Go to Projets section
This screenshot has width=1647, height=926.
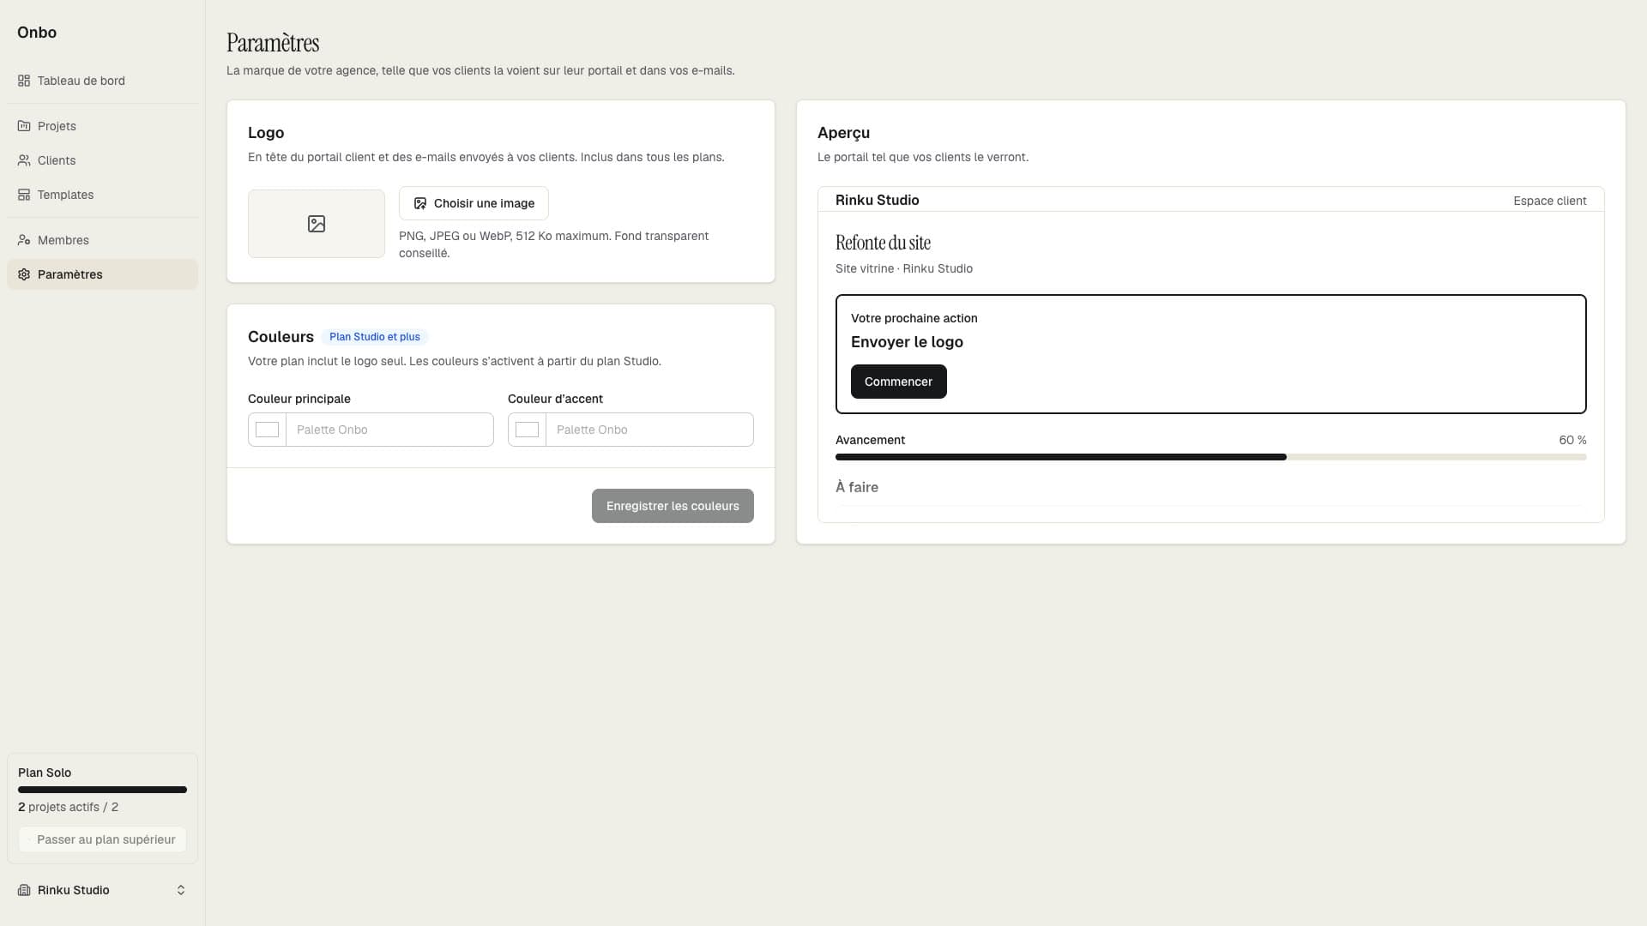(x=102, y=126)
